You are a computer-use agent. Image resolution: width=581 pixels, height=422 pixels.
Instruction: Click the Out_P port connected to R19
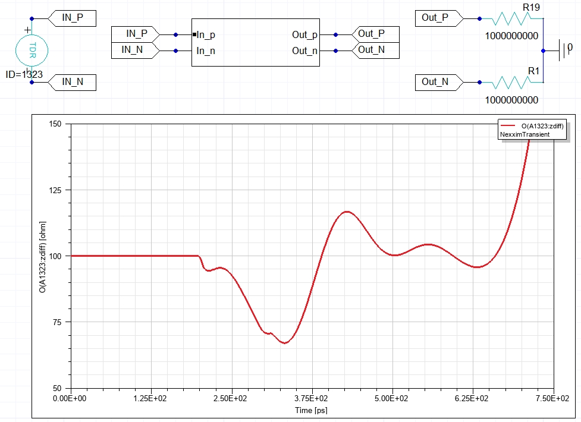437,18
